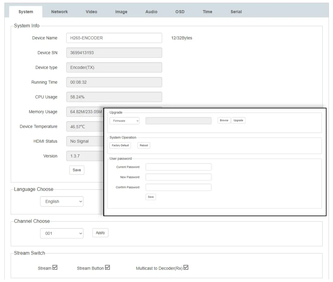The height and width of the screenshot is (282, 333).
Task: Focus the Current Password field
Action: (x=178, y=167)
